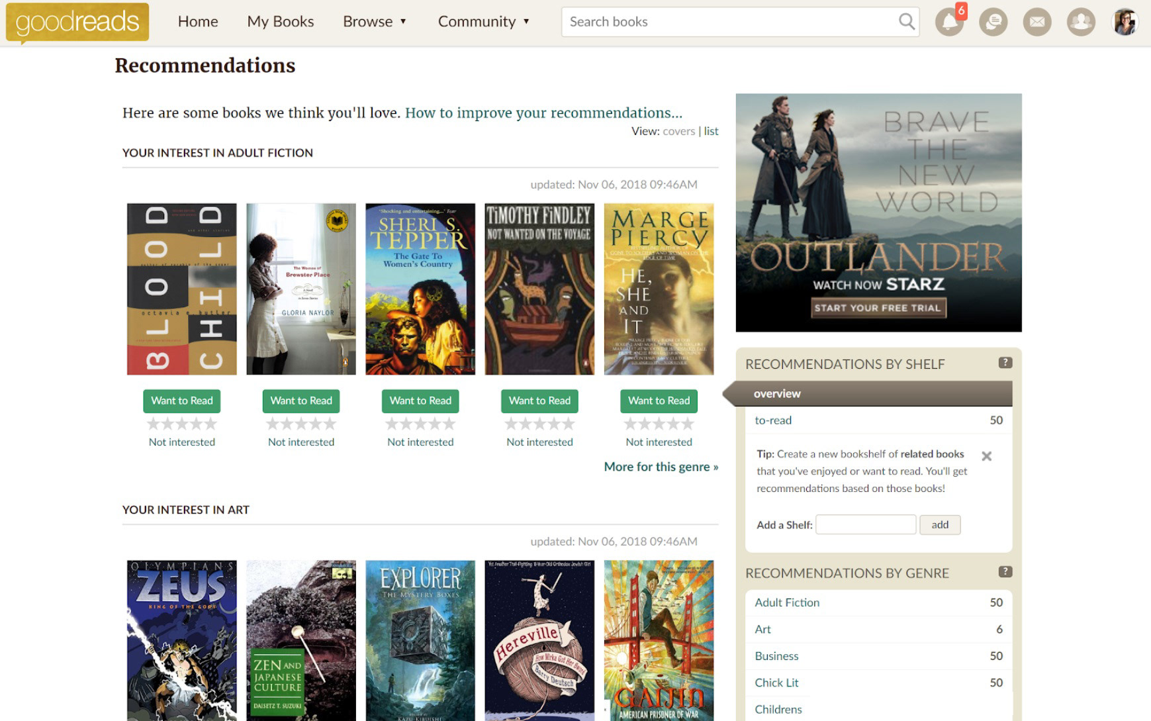
Task: Open Zen and Japanese Culture cover
Action: point(301,640)
